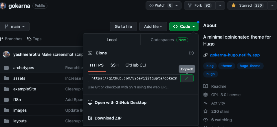Image resolution: width=277 pixels, height=127 pixels.
Task: Open the Watch notifications dropdown
Action: tap(164, 5)
